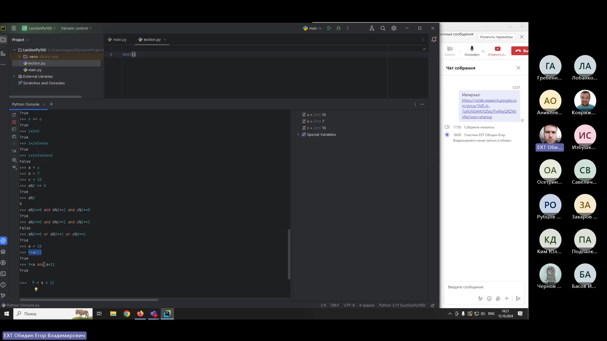
Task: Open Project view mode dropdown
Action: (20, 40)
